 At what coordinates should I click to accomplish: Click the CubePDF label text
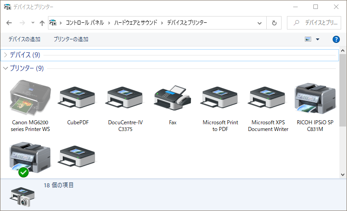point(78,122)
